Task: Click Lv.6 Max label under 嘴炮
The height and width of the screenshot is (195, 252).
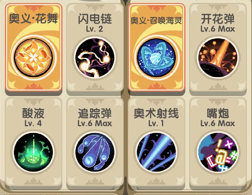Action: point(218,123)
